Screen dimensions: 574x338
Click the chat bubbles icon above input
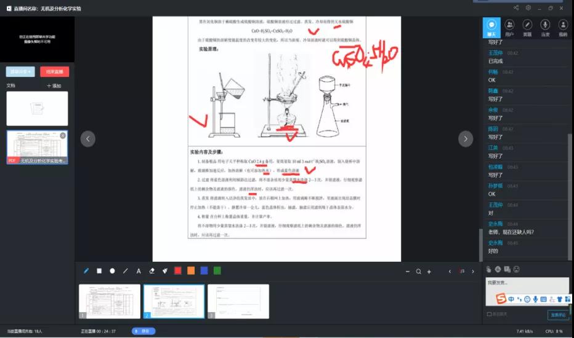pyautogui.click(x=507, y=269)
